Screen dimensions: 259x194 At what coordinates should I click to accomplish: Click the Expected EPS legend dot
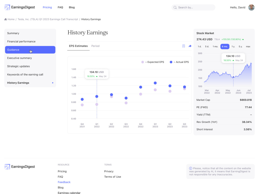(142, 62)
